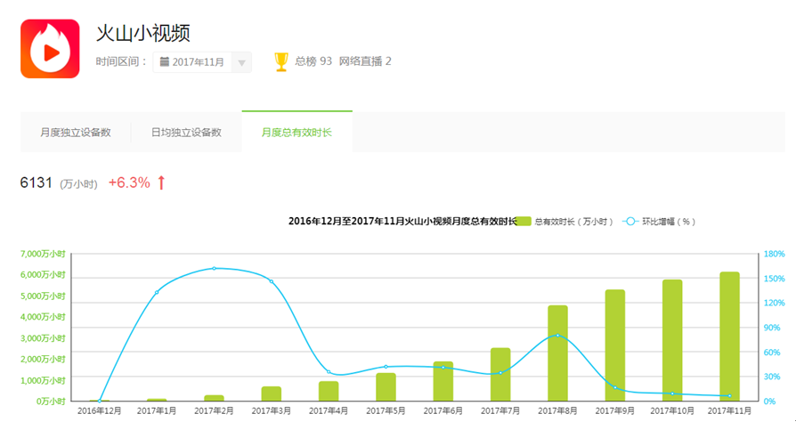This screenshot has width=796, height=430.
Task: Select the 月度总有效时长 tab
Action: pyautogui.click(x=297, y=132)
